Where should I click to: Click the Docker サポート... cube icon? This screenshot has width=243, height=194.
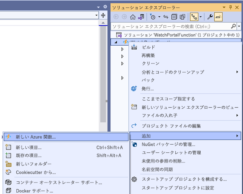click(9, 191)
